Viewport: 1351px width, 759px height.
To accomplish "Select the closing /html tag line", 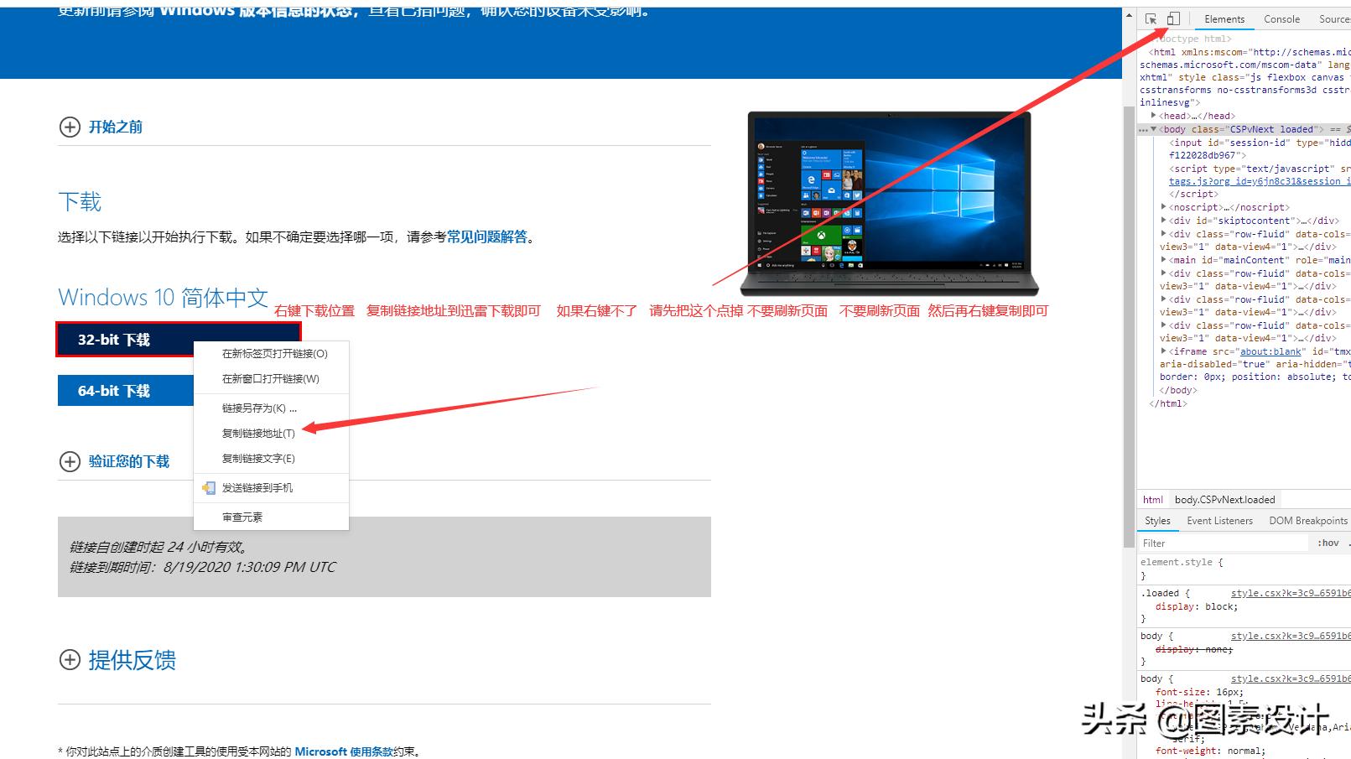I will (x=1168, y=403).
